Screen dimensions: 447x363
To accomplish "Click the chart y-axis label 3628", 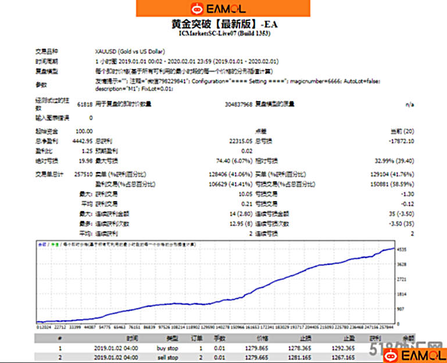I will (x=402, y=264).
